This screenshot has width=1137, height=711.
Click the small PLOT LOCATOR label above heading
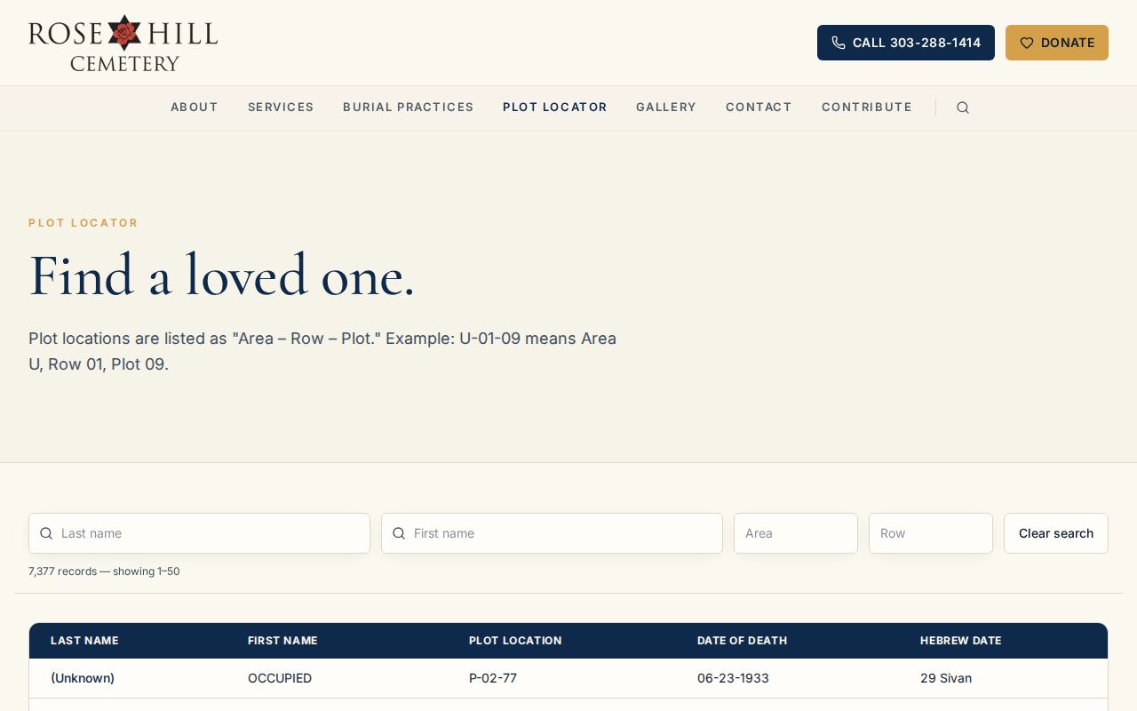tap(83, 223)
